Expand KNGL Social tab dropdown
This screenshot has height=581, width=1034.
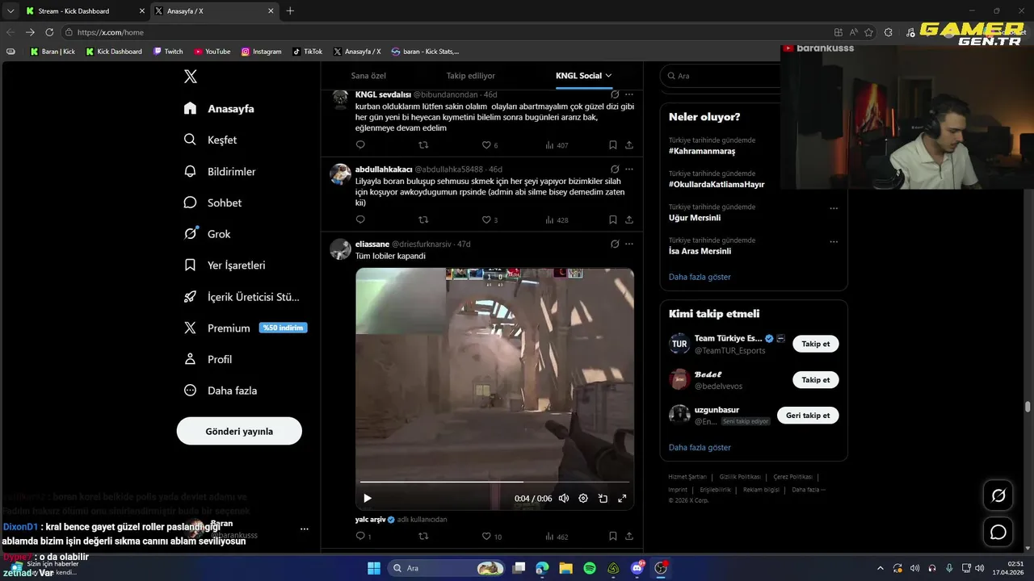point(608,76)
